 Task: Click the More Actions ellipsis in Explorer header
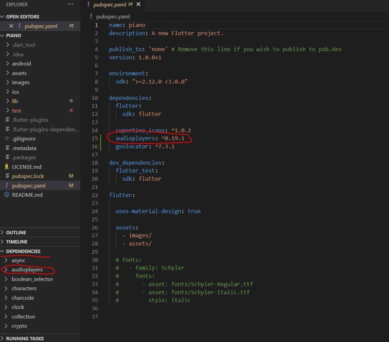pos(70,4)
